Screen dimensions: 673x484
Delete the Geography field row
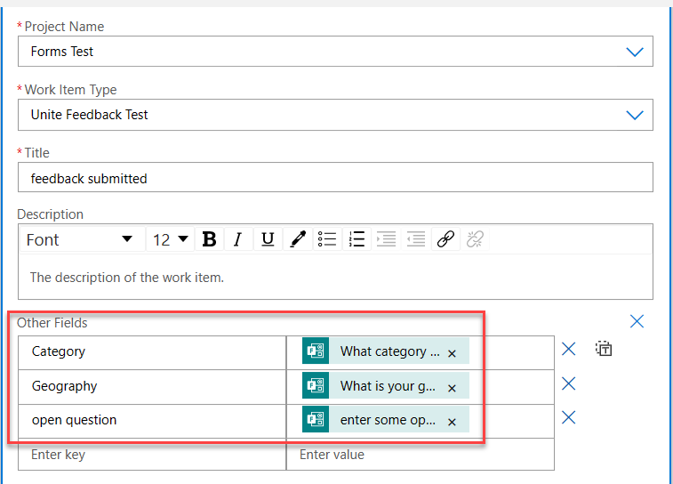(x=569, y=383)
